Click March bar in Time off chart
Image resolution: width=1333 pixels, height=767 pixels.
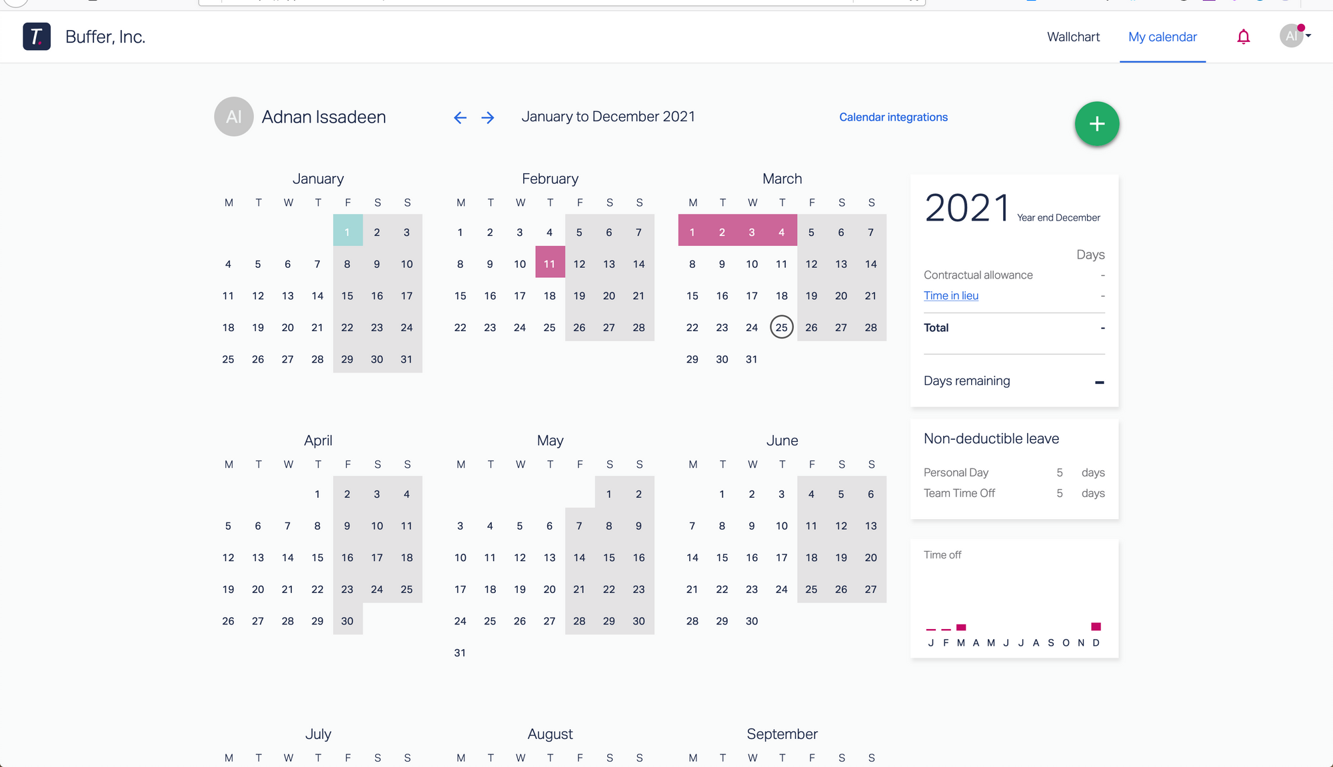(960, 627)
